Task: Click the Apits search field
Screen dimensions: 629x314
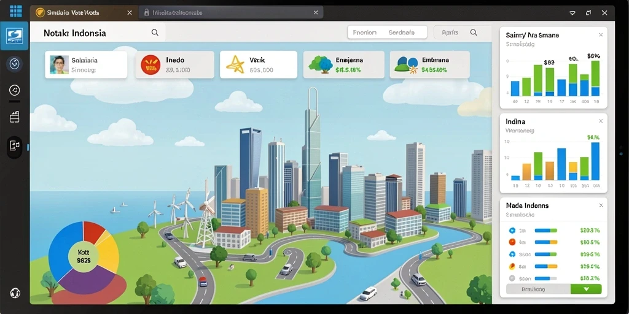Action: (x=462, y=33)
